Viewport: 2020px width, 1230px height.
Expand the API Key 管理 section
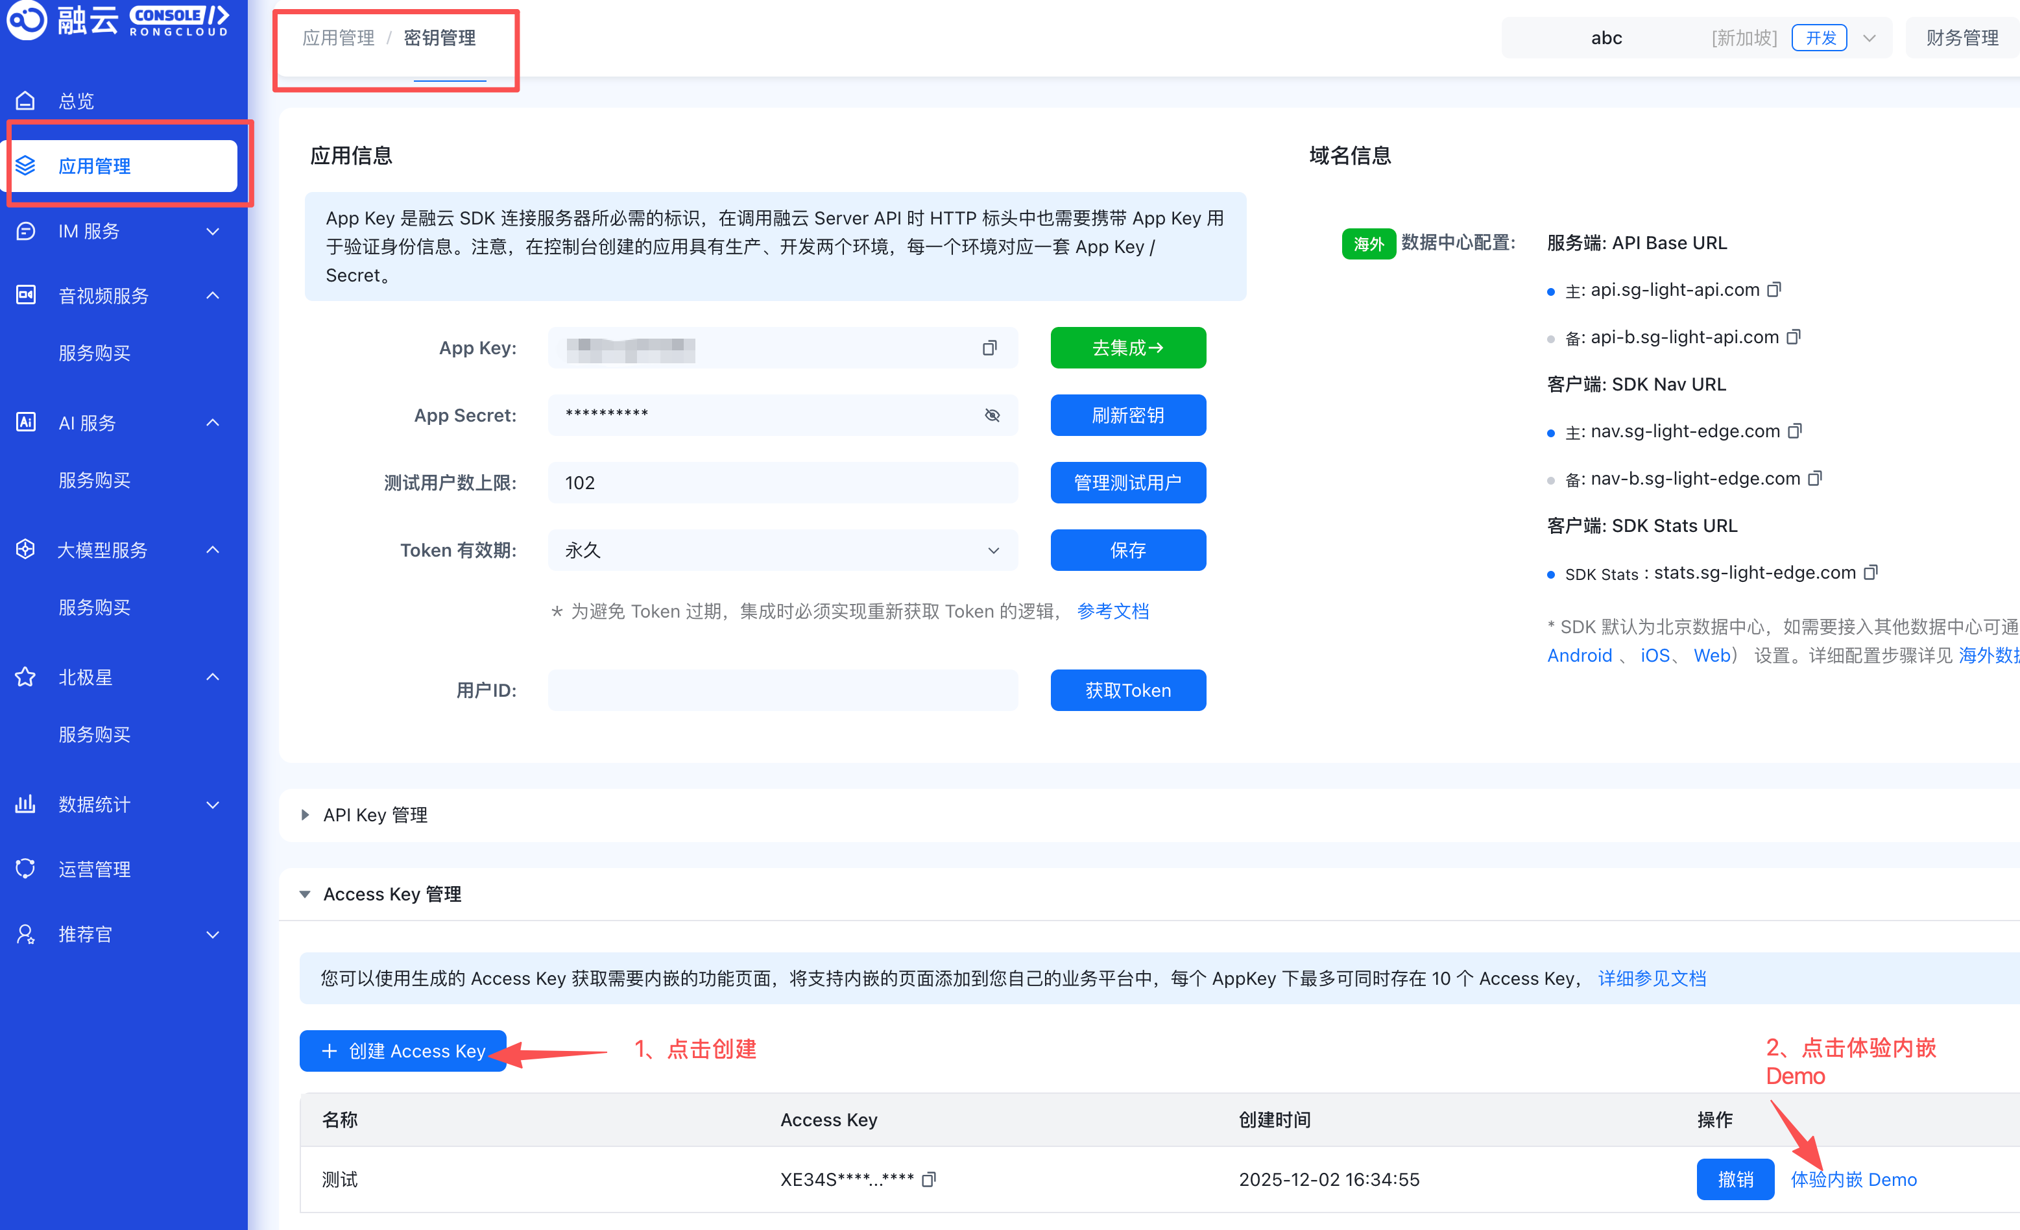305,814
